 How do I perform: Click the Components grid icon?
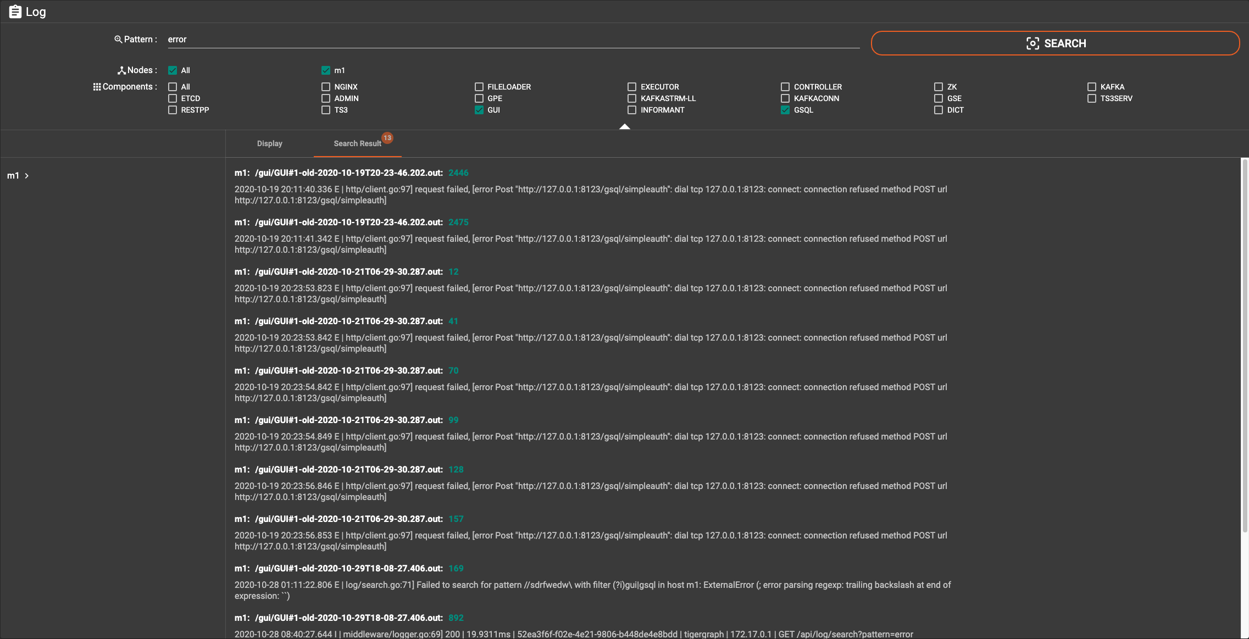tap(97, 87)
